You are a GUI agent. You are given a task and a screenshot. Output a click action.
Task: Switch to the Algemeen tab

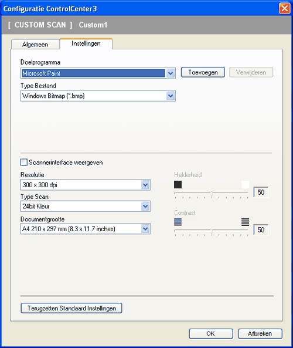35,45
